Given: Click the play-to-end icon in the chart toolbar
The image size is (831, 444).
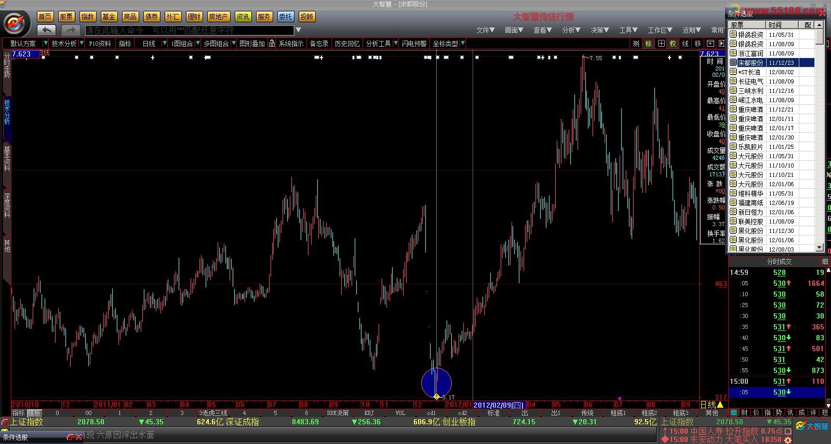Looking at the screenshot, I should click(x=721, y=44).
